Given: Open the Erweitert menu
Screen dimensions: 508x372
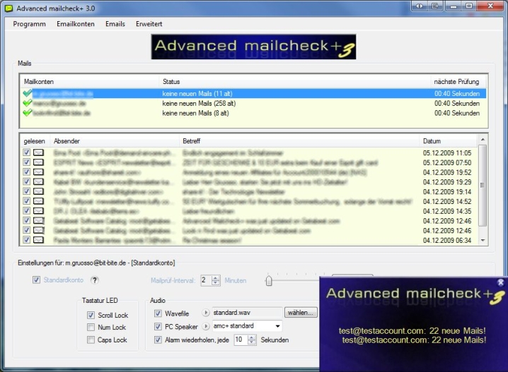Looking at the screenshot, I should 149,24.
